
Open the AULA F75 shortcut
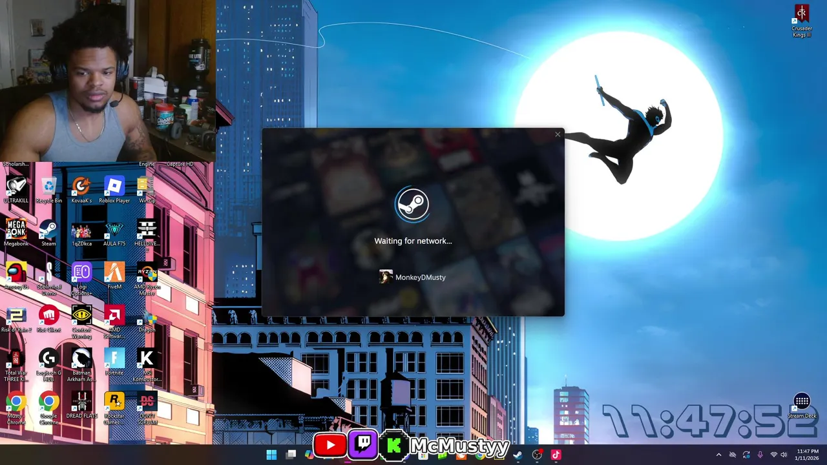pyautogui.click(x=114, y=234)
